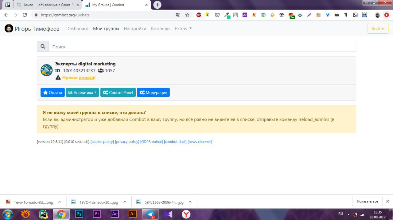Open the GDPR notice link
The width and height of the screenshot is (393, 220).
coord(152,142)
